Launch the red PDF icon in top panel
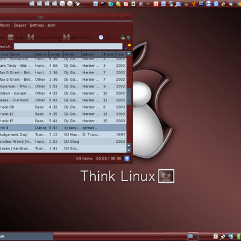Screen dimensions: 241x241 coord(126,4)
